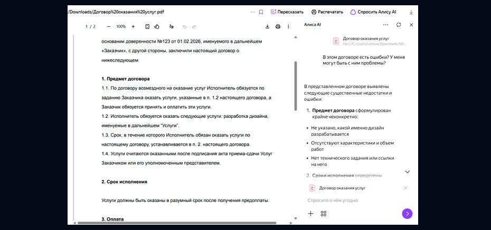
Task: Zoom in the PDF with plus
Action: pyautogui.click(x=133, y=26)
